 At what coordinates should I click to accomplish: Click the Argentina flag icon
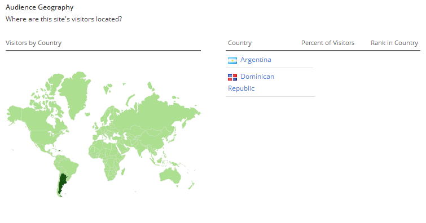[x=232, y=60]
